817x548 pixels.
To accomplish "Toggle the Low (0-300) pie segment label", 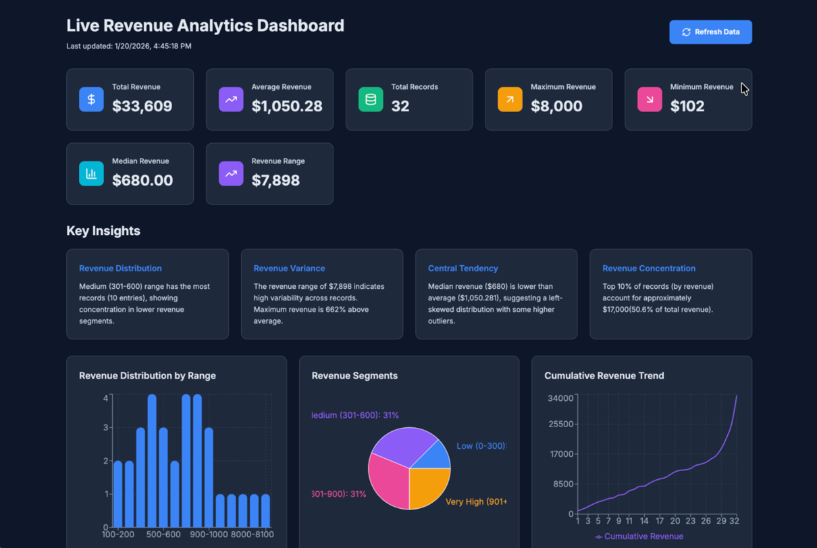I will (x=481, y=445).
